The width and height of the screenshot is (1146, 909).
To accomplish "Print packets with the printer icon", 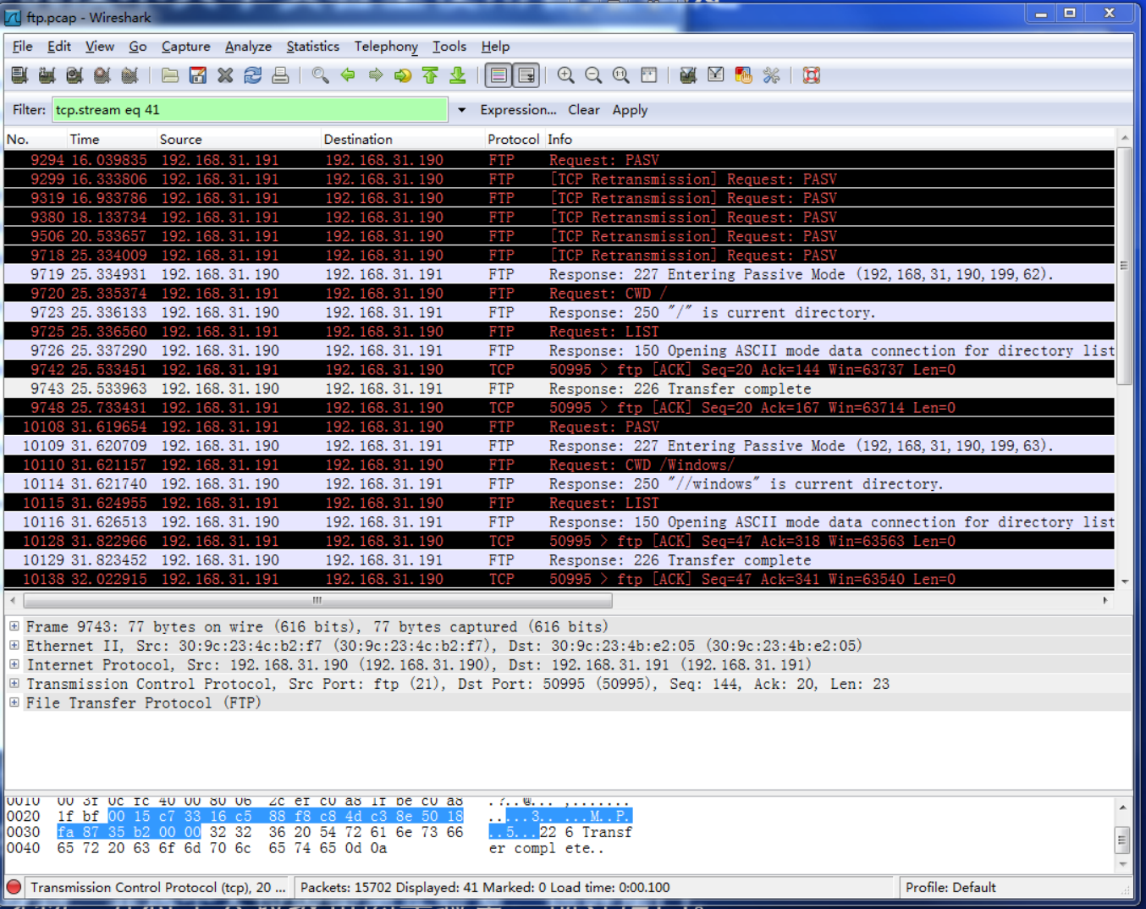I will pos(280,75).
